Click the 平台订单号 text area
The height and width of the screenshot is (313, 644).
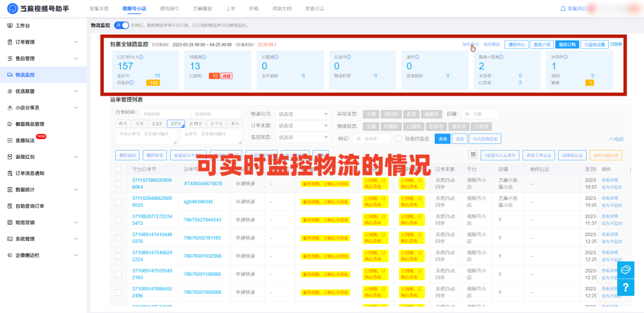tap(146, 137)
